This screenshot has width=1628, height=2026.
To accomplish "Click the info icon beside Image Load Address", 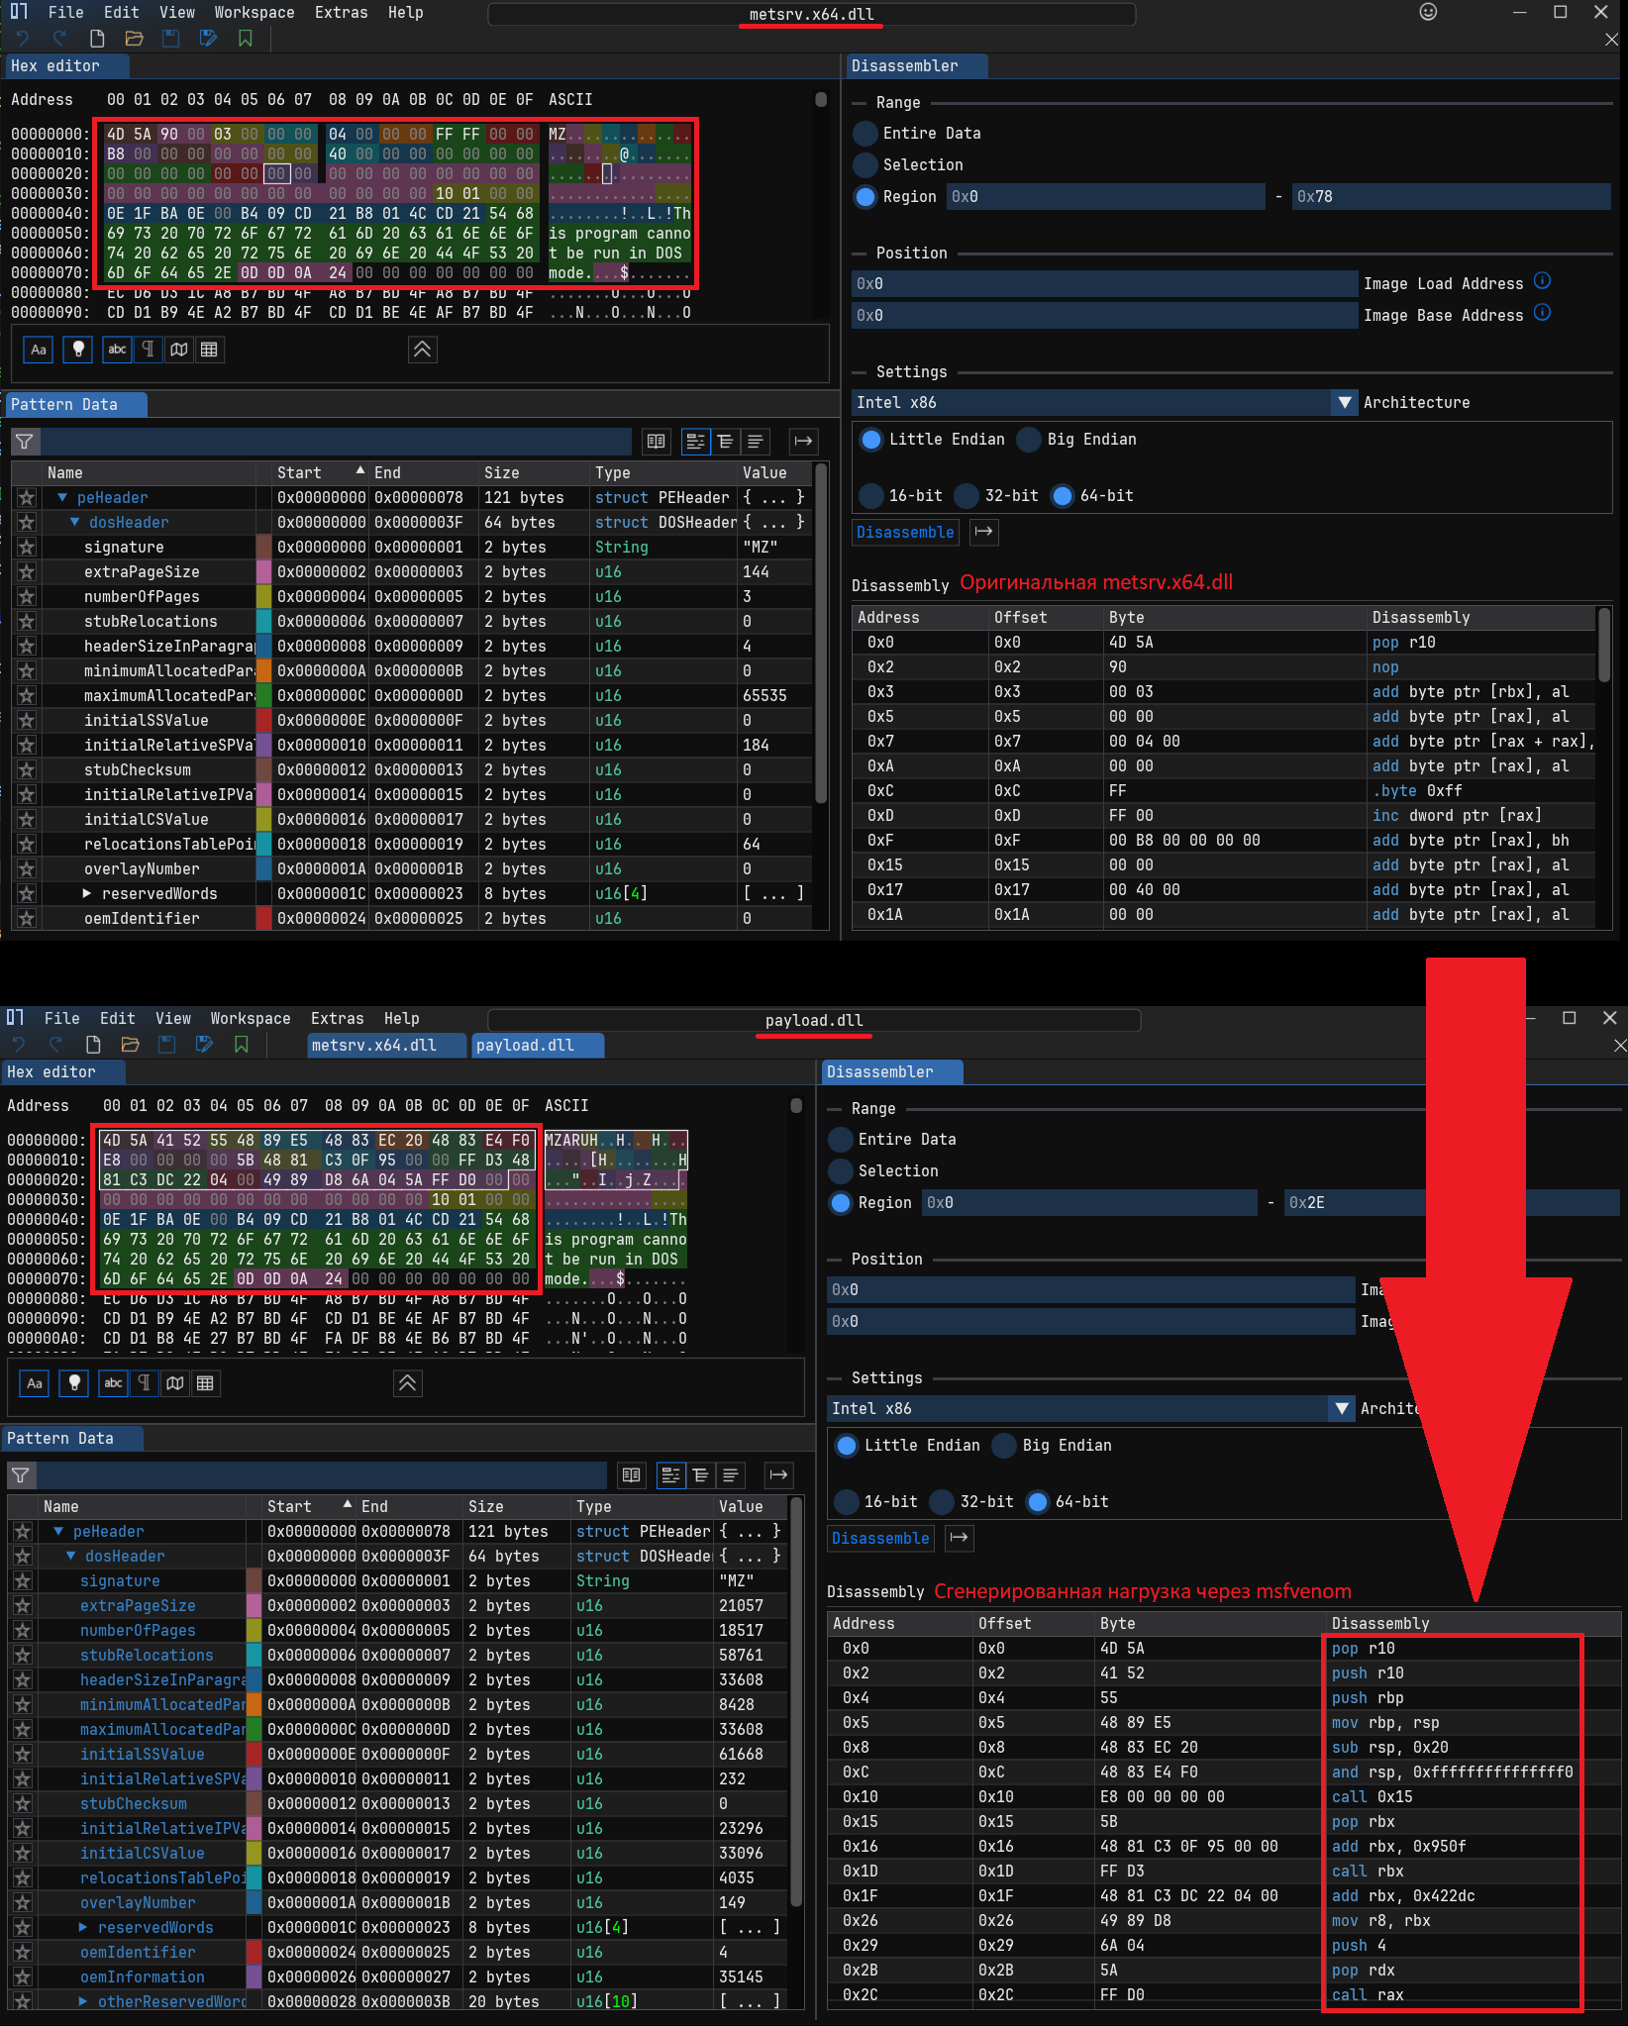I will pyautogui.click(x=1542, y=282).
